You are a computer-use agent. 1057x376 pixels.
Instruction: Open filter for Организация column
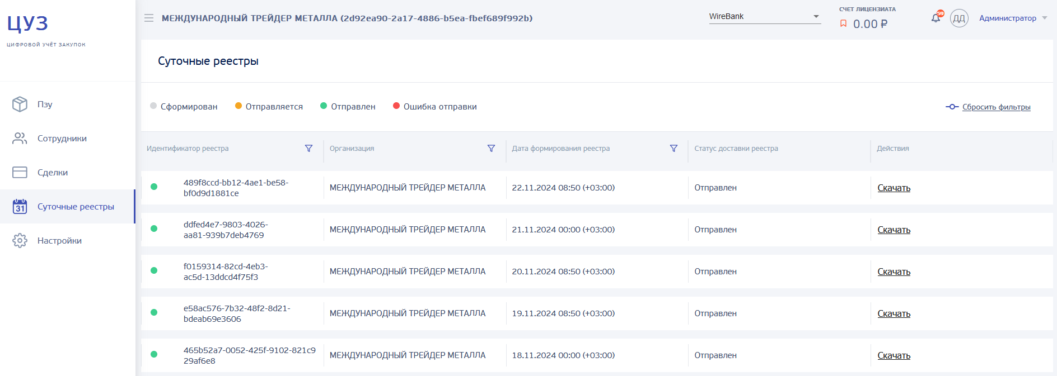(491, 148)
